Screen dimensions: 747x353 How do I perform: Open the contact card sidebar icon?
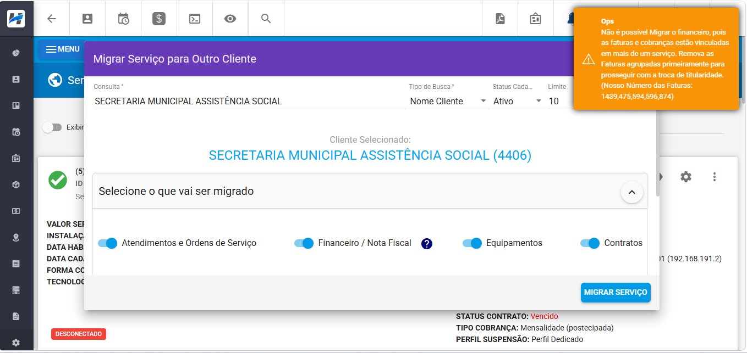pos(16,79)
